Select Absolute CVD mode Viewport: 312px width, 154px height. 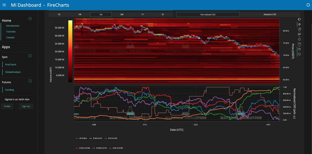tap(270, 15)
